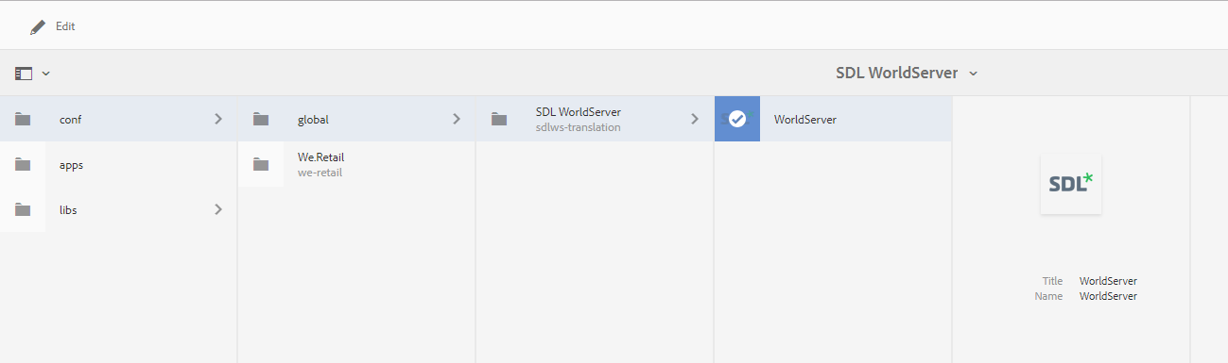Viewport: 1228px width, 363px height.
Task: Open the libs row
Action: point(118,209)
